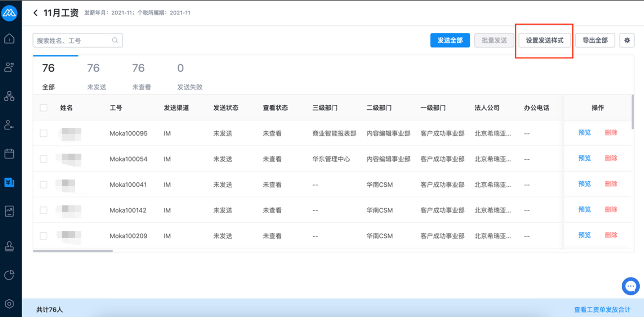Click the horizontal table scrollbar
Image resolution: width=644 pixels, height=318 pixels.
pos(73,251)
